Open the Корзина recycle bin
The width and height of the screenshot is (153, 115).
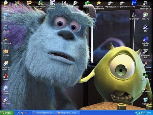tap(146, 101)
